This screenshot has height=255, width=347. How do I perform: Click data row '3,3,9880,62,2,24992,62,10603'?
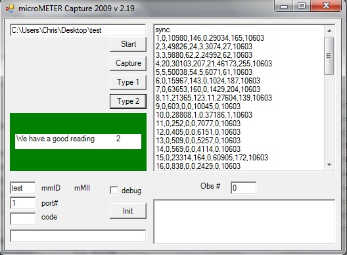(204, 55)
